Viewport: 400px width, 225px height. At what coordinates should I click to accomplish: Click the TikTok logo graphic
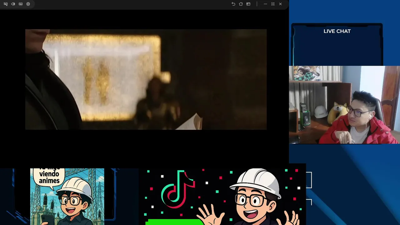click(x=178, y=189)
